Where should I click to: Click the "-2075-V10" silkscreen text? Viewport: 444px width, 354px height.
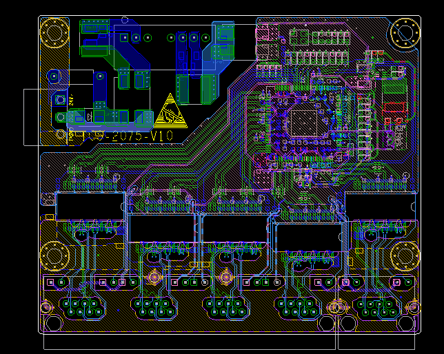point(138,136)
